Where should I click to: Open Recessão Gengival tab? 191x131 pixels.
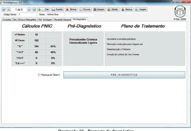point(62,20)
